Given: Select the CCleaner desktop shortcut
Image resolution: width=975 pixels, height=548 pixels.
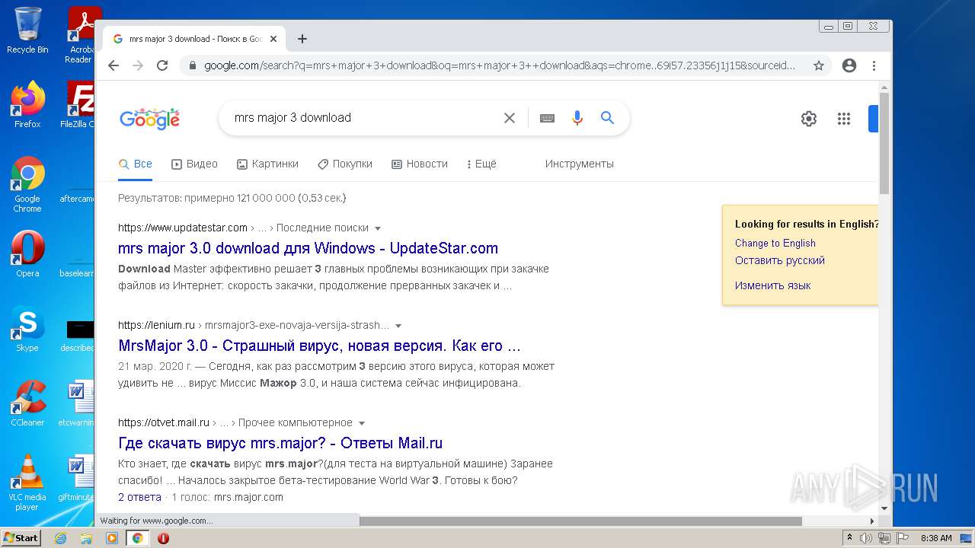Looking at the screenshot, I should (x=27, y=403).
